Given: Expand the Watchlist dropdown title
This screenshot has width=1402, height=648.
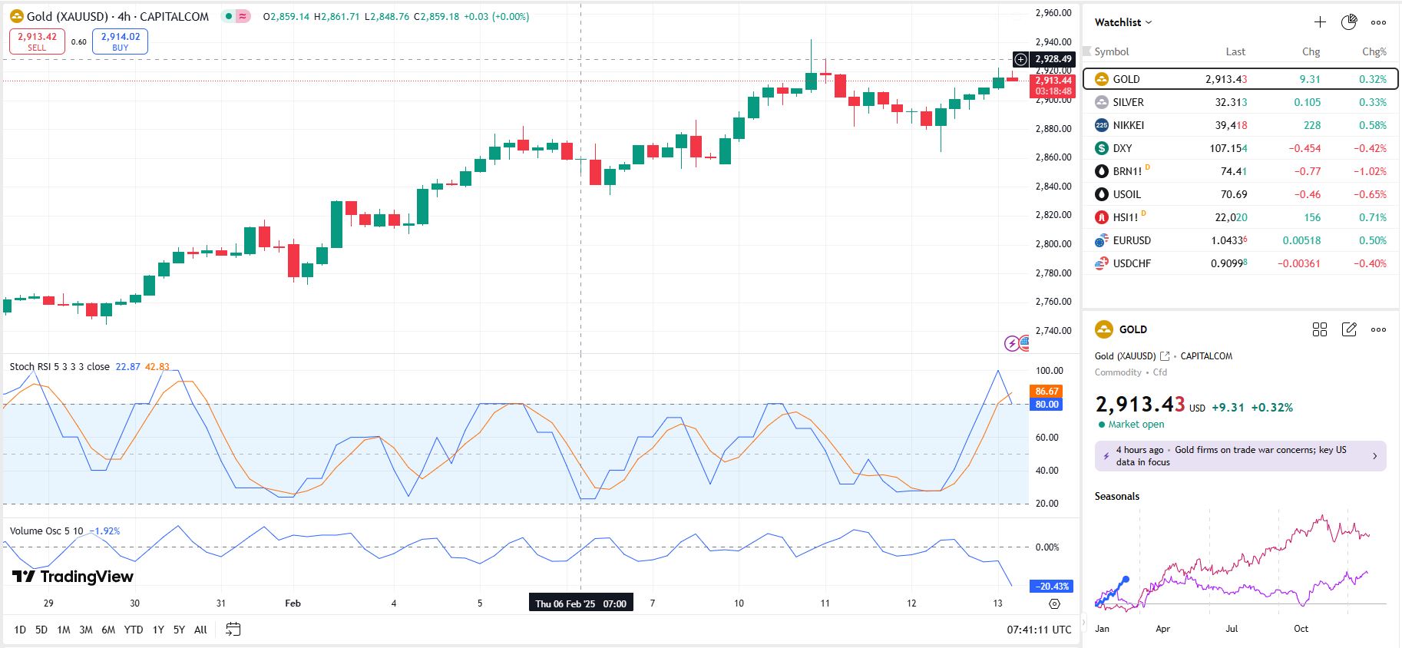Looking at the screenshot, I should coord(1123,22).
